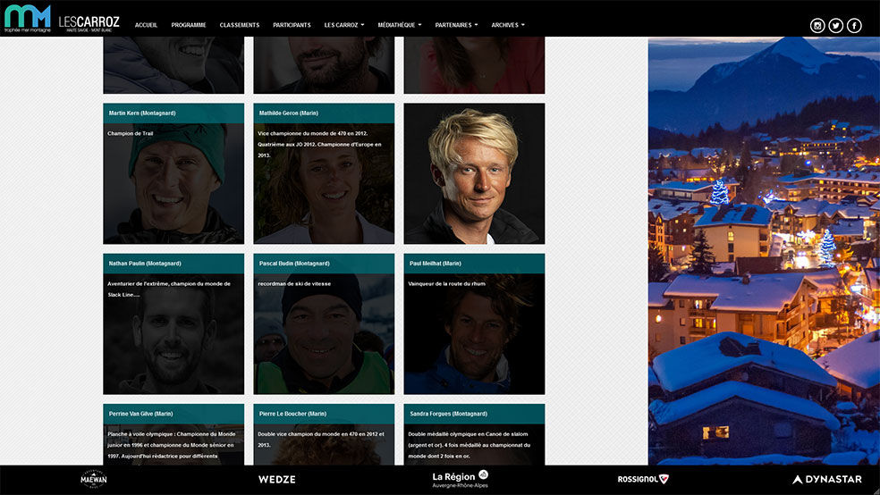Open the Maewan sponsor logo
Viewport: 880px width, 495px height.
click(x=94, y=480)
